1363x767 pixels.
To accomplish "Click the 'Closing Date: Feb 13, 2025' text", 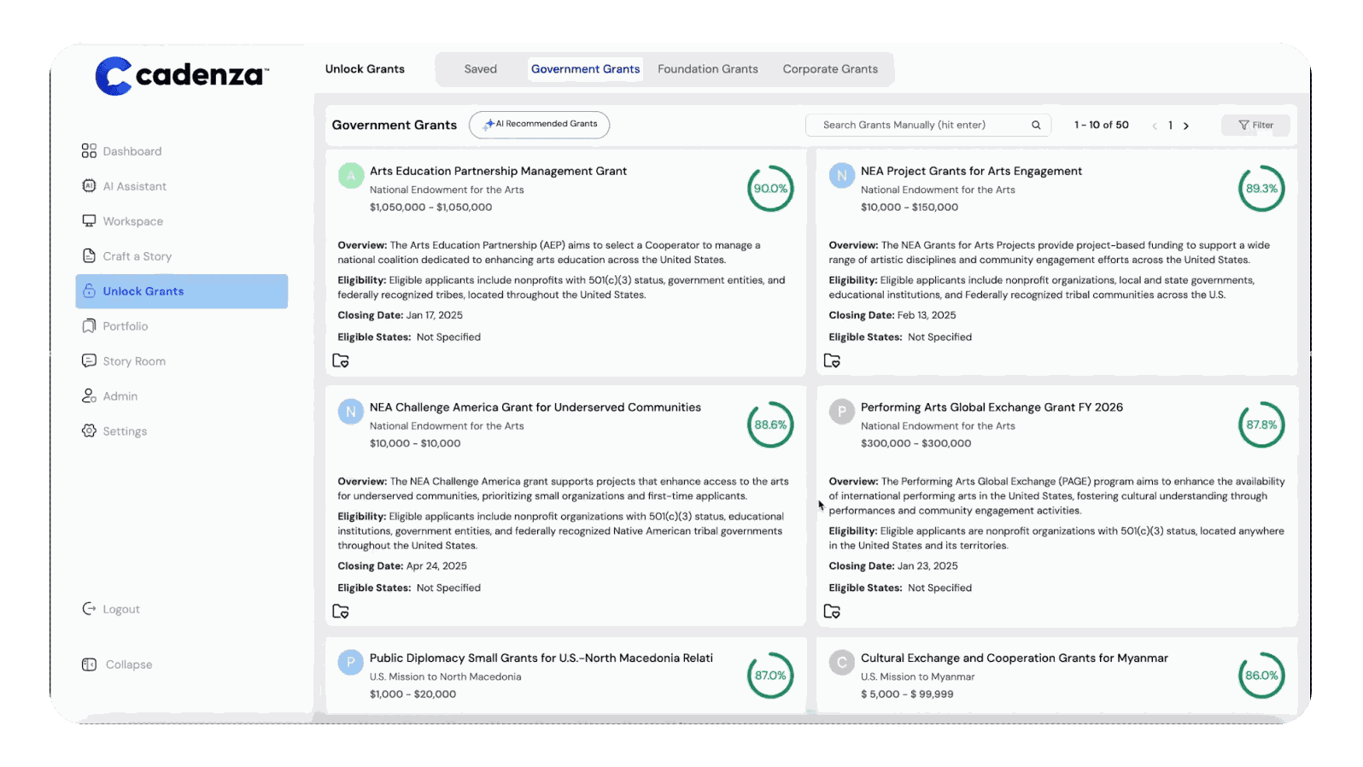I will point(892,315).
